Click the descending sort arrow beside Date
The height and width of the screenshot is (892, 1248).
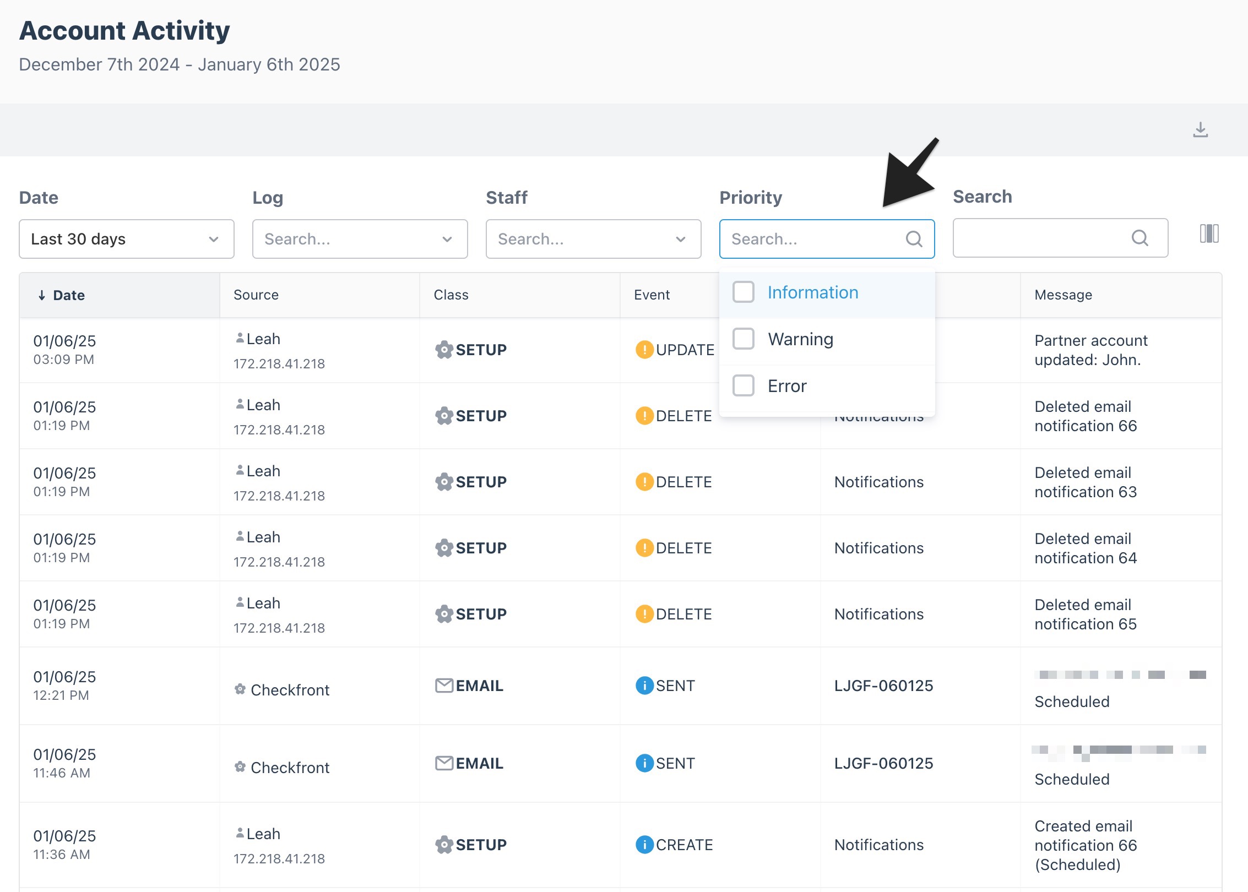tap(41, 295)
